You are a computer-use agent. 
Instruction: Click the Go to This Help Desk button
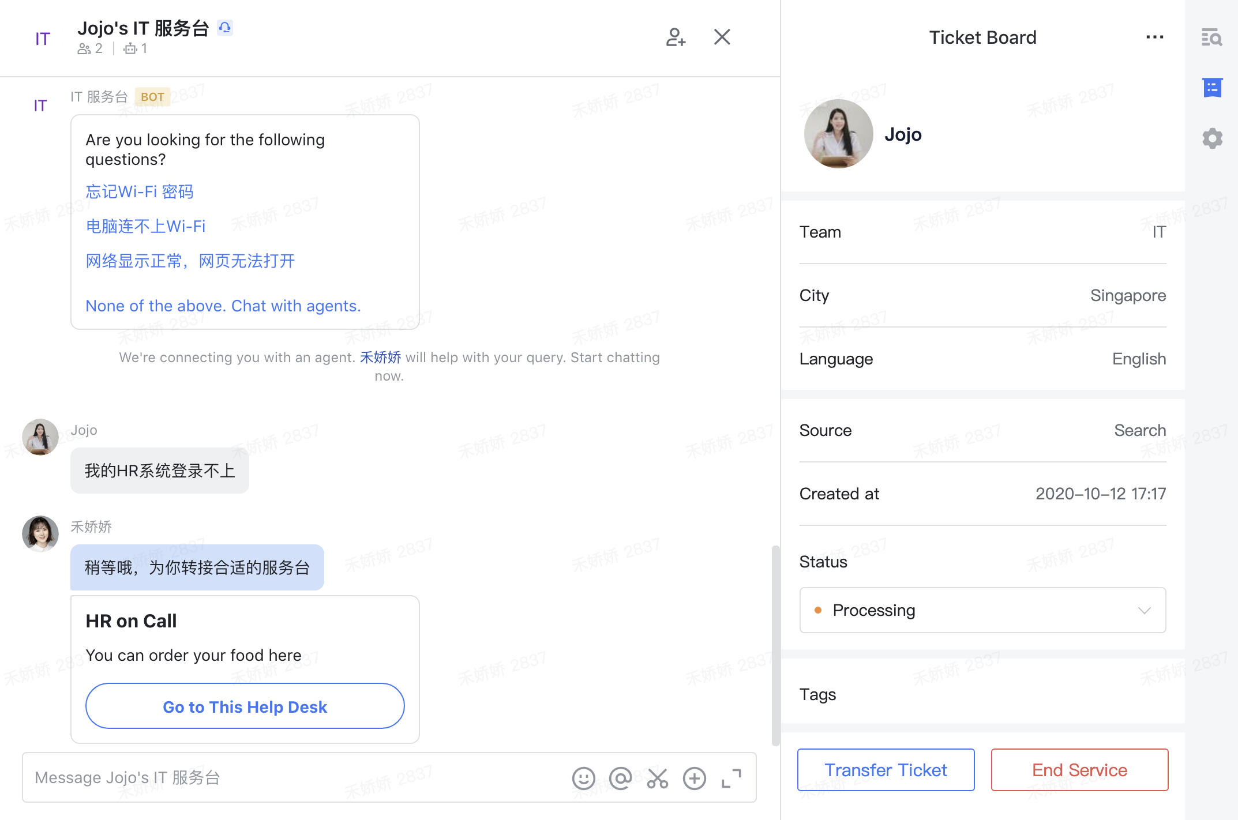[245, 706]
